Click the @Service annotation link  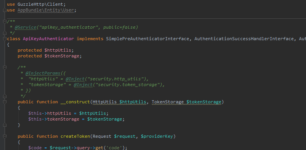[x=26, y=27]
